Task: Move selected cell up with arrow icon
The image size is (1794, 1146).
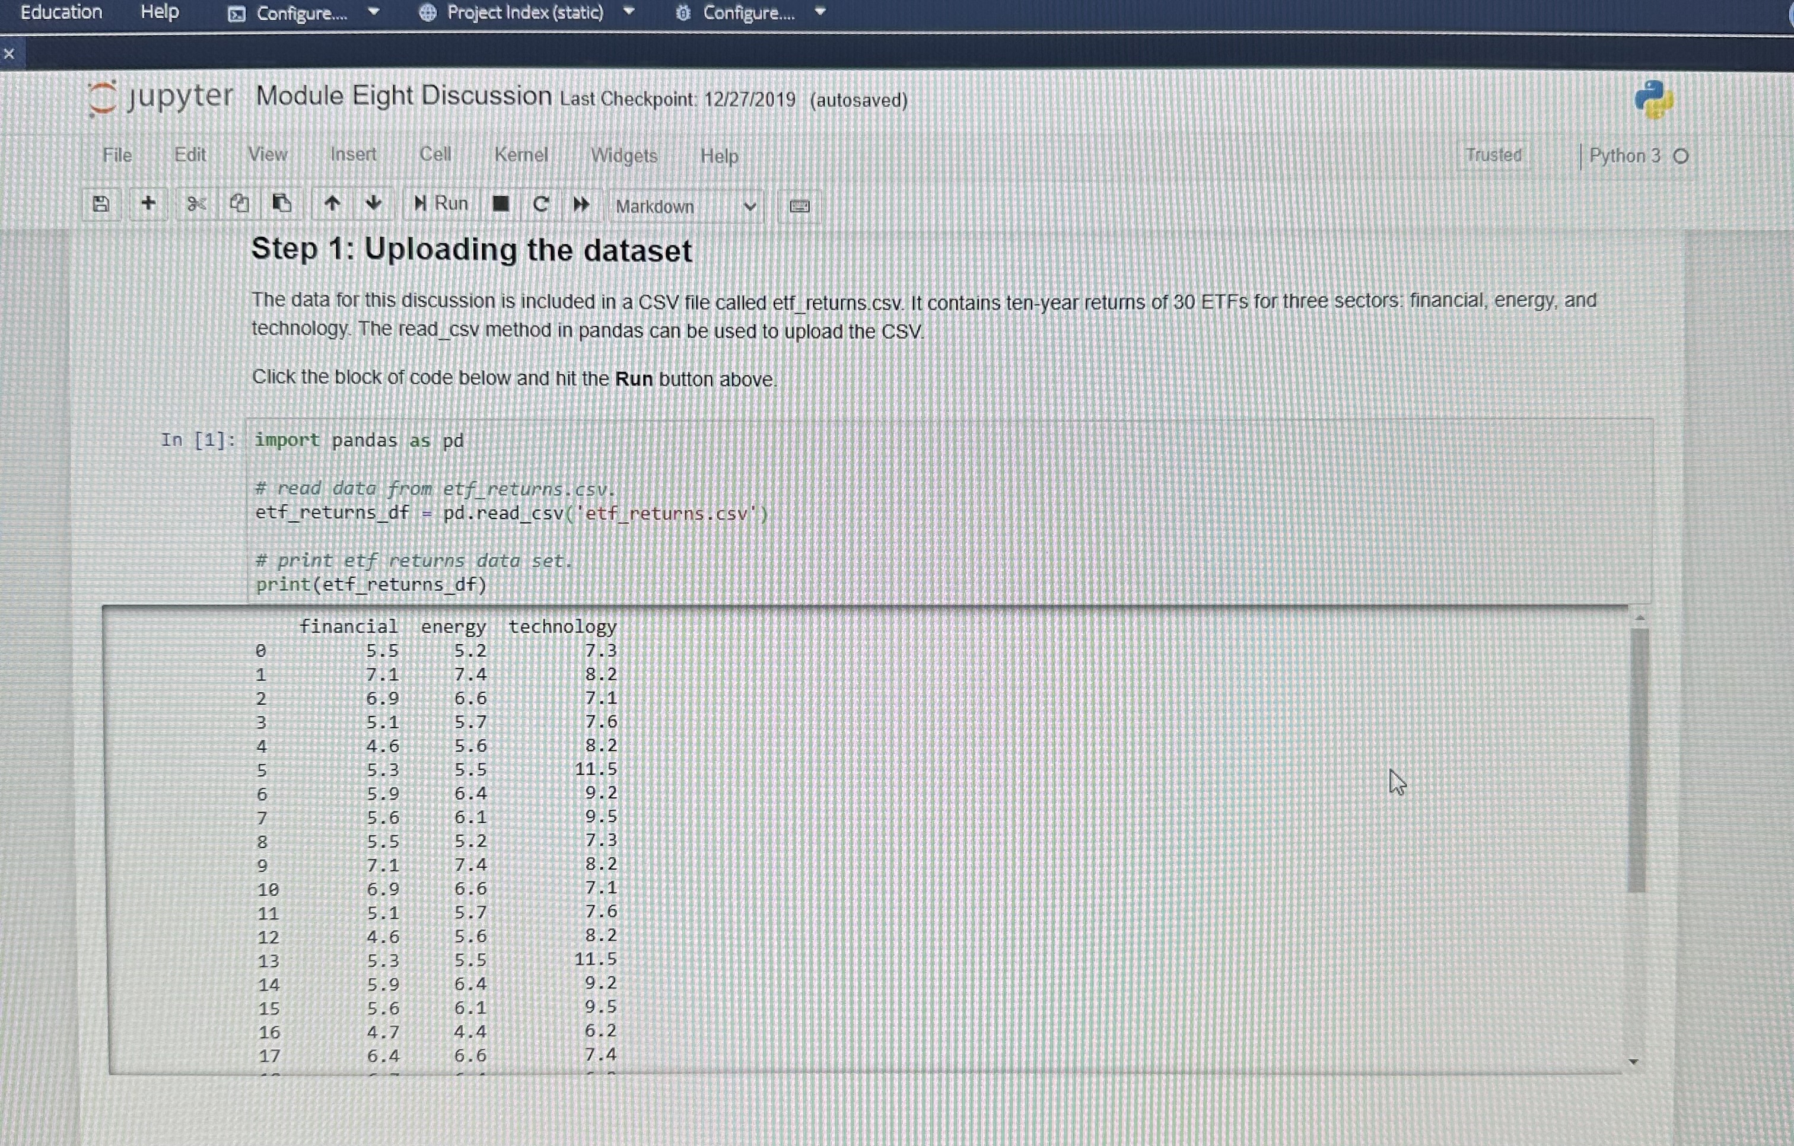Action: (x=332, y=203)
